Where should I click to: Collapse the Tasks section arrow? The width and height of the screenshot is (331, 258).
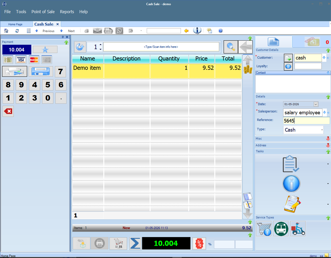pyautogui.click(x=328, y=152)
